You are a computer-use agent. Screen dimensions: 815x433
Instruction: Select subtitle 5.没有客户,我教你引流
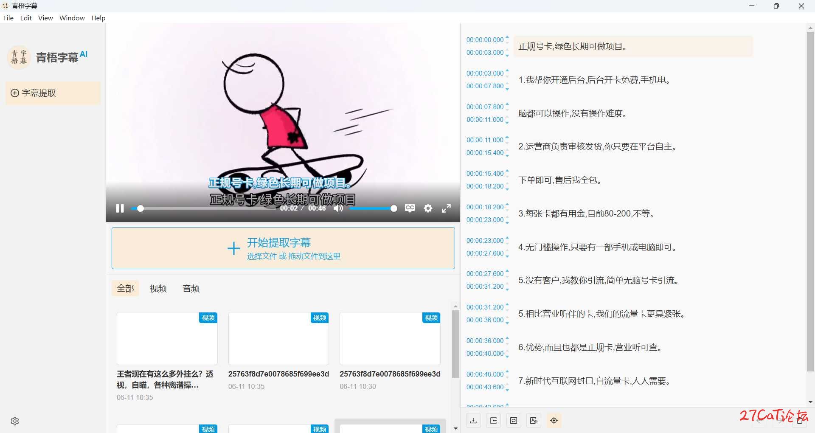pos(633,280)
